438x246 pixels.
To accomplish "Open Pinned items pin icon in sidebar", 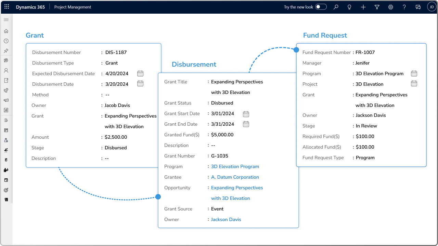I will tap(6, 51).
